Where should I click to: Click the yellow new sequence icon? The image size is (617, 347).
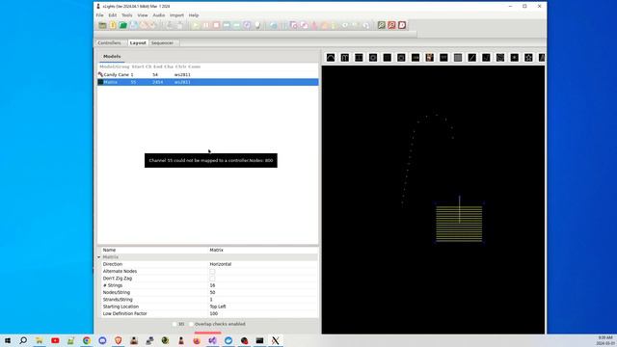(x=113, y=25)
